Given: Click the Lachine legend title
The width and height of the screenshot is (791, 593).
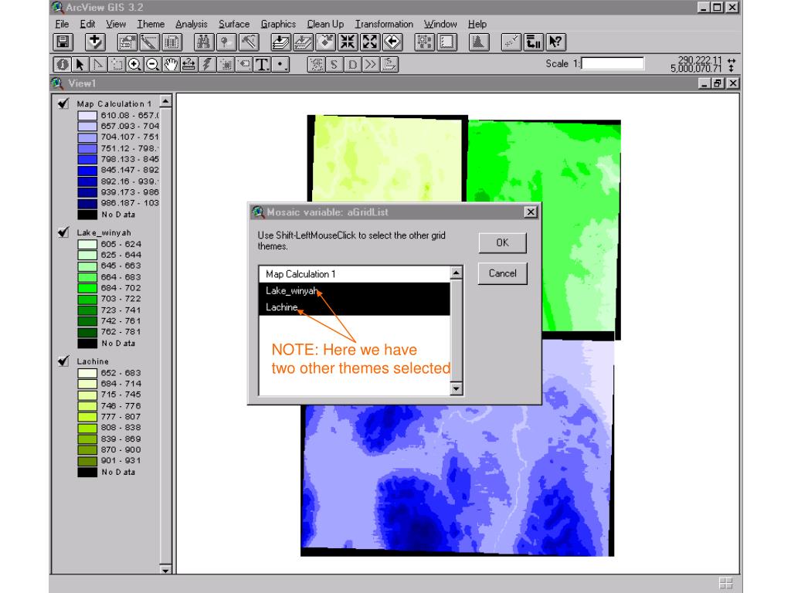Looking at the screenshot, I should (x=93, y=361).
